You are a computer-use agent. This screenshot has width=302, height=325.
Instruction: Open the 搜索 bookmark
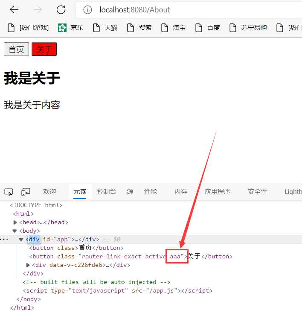coord(139,28)
